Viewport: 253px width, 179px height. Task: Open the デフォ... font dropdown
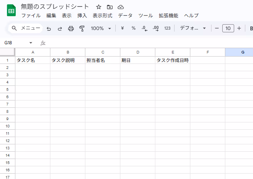tap(193, 28)
